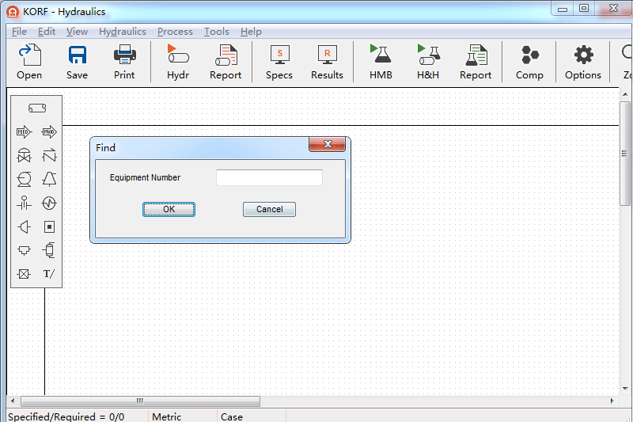Select the compressor symbol in palette
Viewport: 633px width, 422px height.
(x=49, y=179)
